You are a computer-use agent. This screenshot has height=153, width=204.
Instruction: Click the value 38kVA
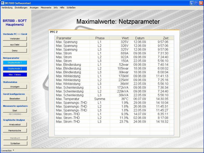[x=124, y=95]
